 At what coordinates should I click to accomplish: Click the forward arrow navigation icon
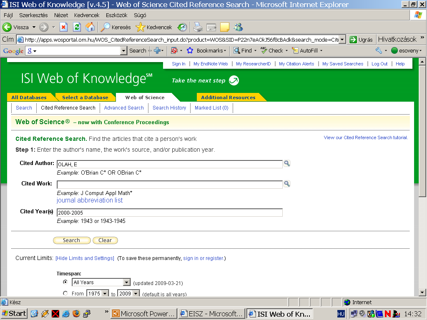(43, 27)
